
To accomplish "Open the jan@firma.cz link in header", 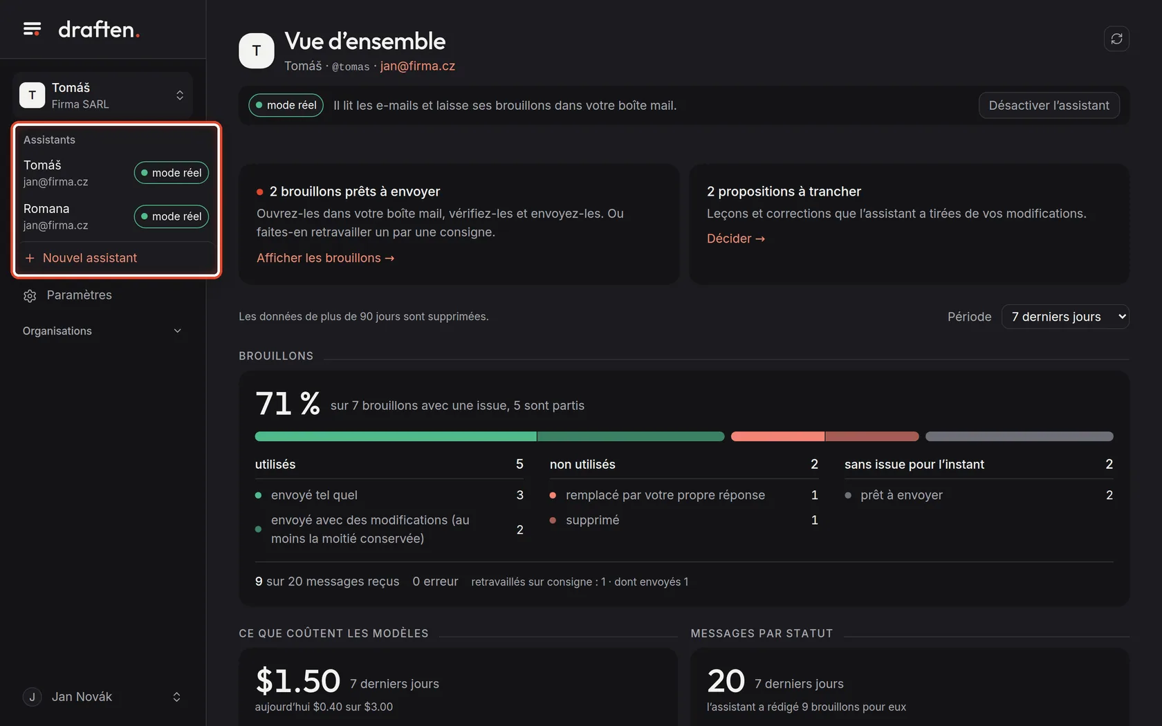I will (417, 66).
